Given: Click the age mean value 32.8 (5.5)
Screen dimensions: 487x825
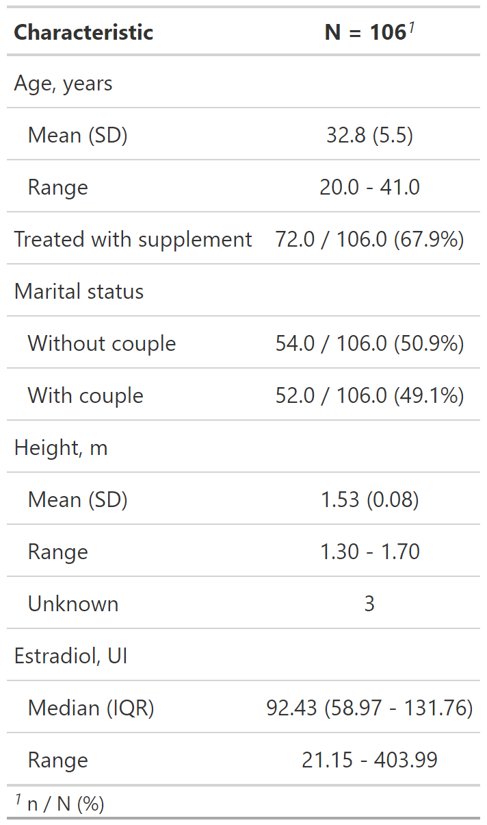Looking at the screenshot, I should (x=369, y=136).
